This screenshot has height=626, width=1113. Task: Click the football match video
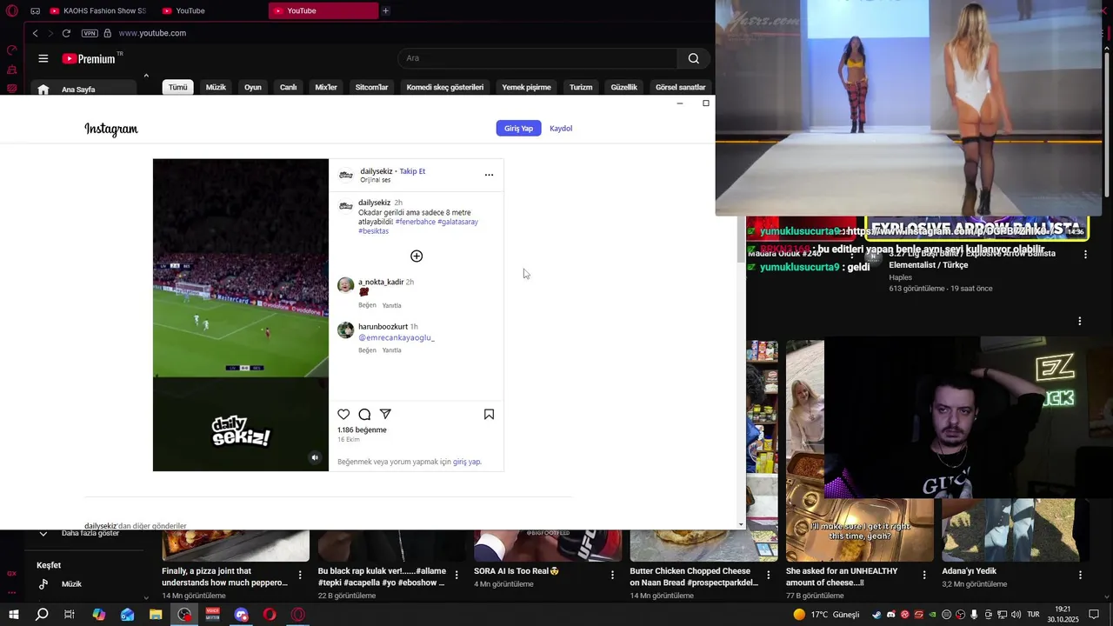click(x=241, y=315)
